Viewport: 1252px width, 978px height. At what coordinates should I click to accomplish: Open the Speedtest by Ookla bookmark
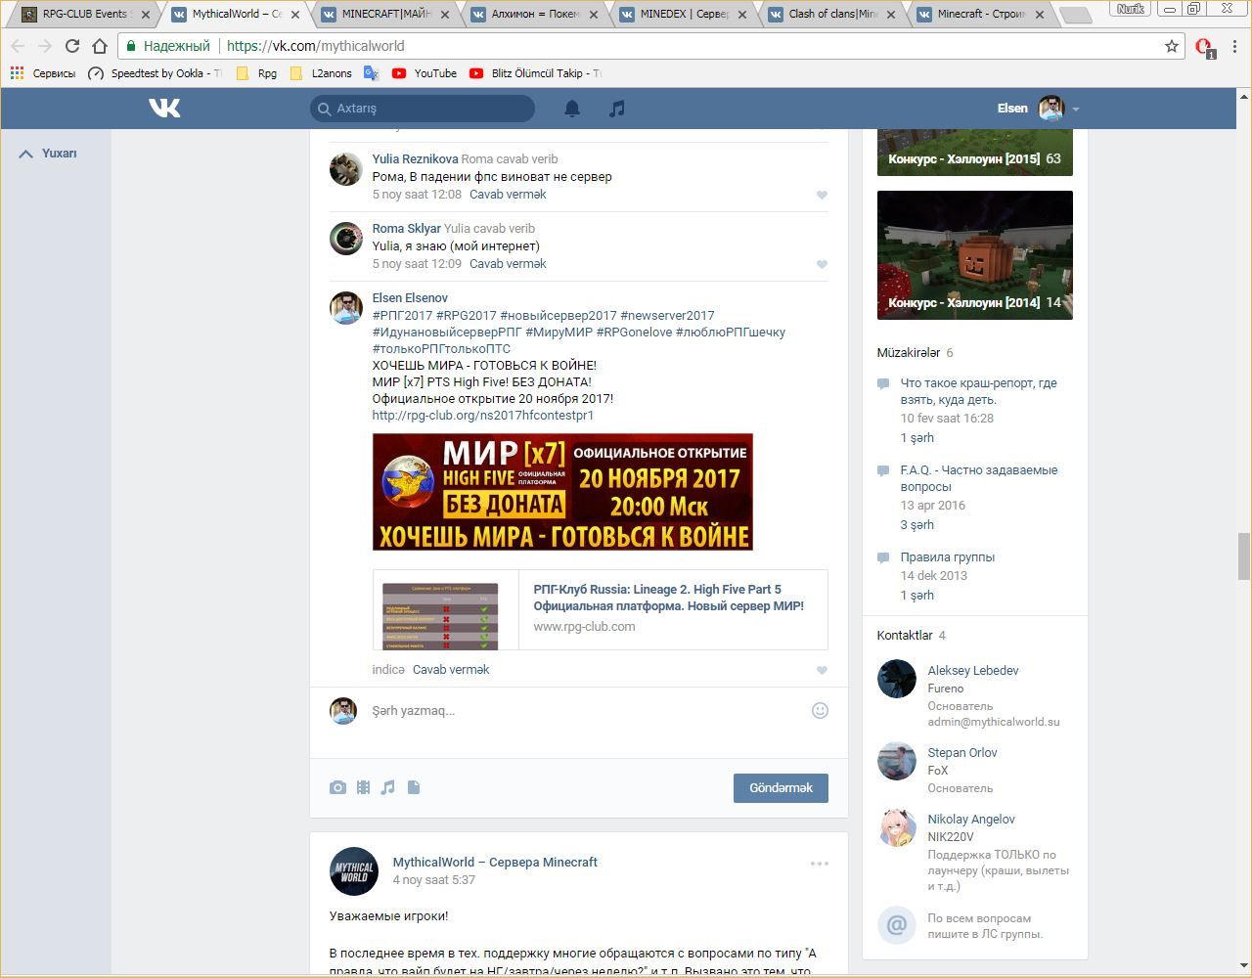(156, 73)
